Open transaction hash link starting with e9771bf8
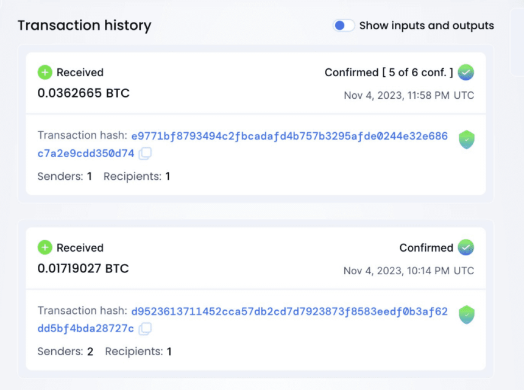The image size is (524, 390). click(289, 136)
